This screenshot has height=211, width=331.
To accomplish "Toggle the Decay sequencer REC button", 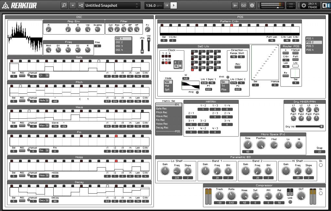I will tap(22, 201).
